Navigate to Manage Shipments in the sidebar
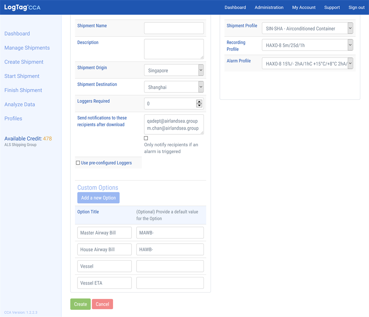 pos(27,47)
